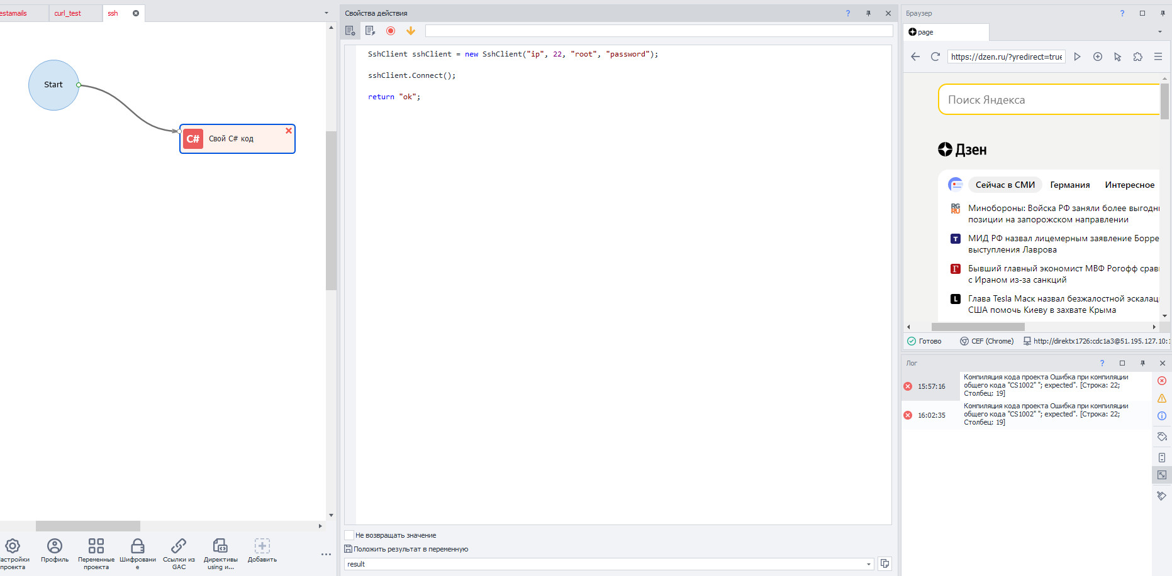Screen dimensions: 1172x576
Task: Click the orange down arrow toolbar icon
Action: click(x=411, y=31)
